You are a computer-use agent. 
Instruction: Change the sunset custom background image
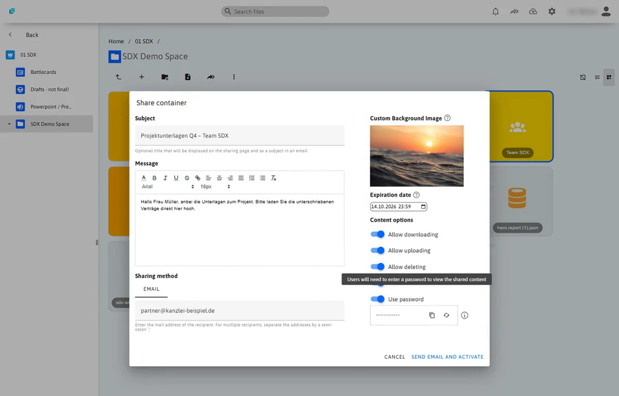click(417, 156)
